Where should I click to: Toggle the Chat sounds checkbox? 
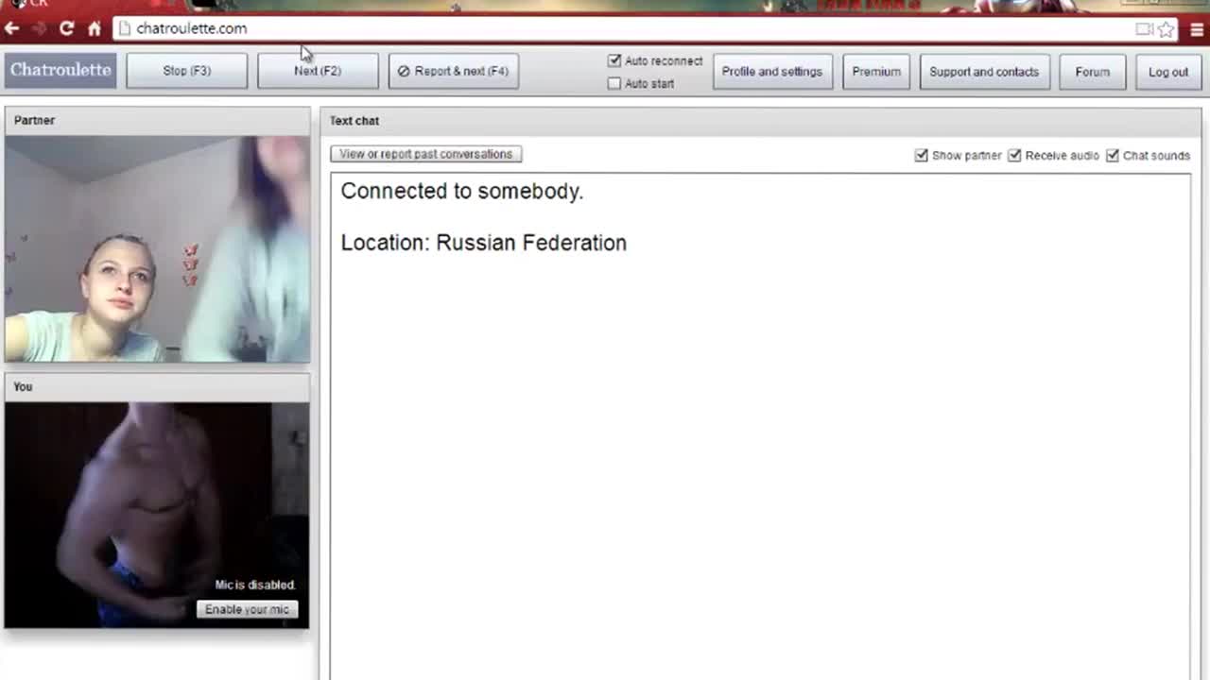[1113, 155]
